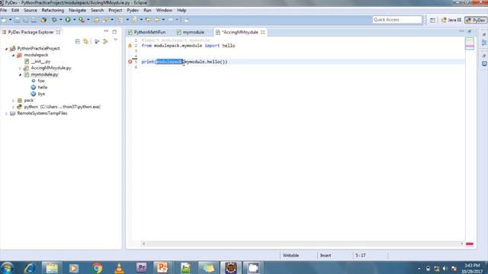This screenshot has height=274, width=488.
Task: Switch to the PythonMathFun editor tab
Action: pos(147,32)
